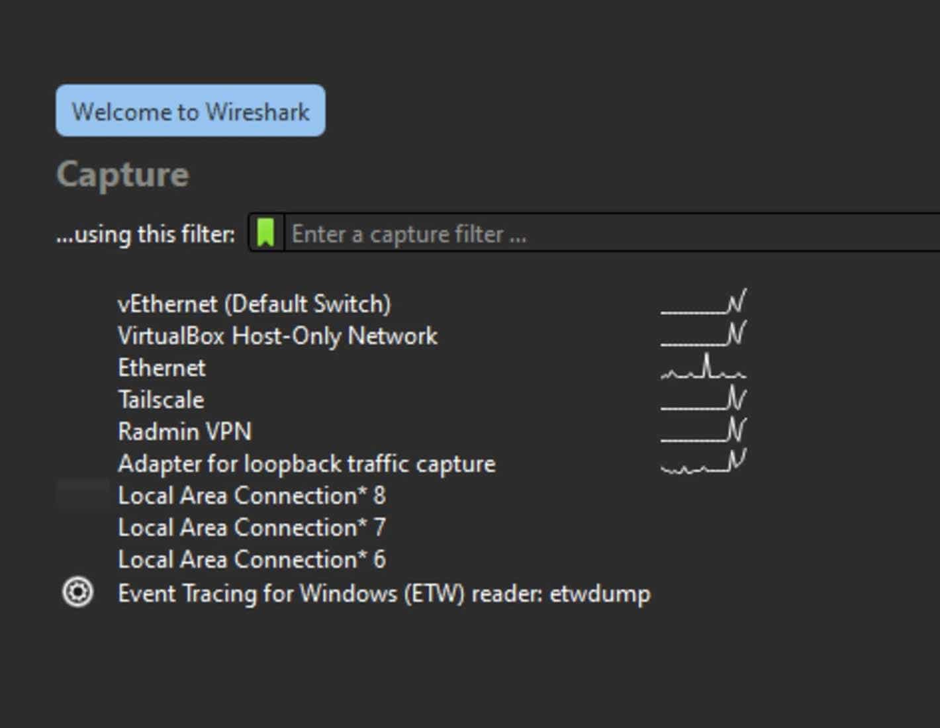Select the Tailscale interface

point(162,399)
